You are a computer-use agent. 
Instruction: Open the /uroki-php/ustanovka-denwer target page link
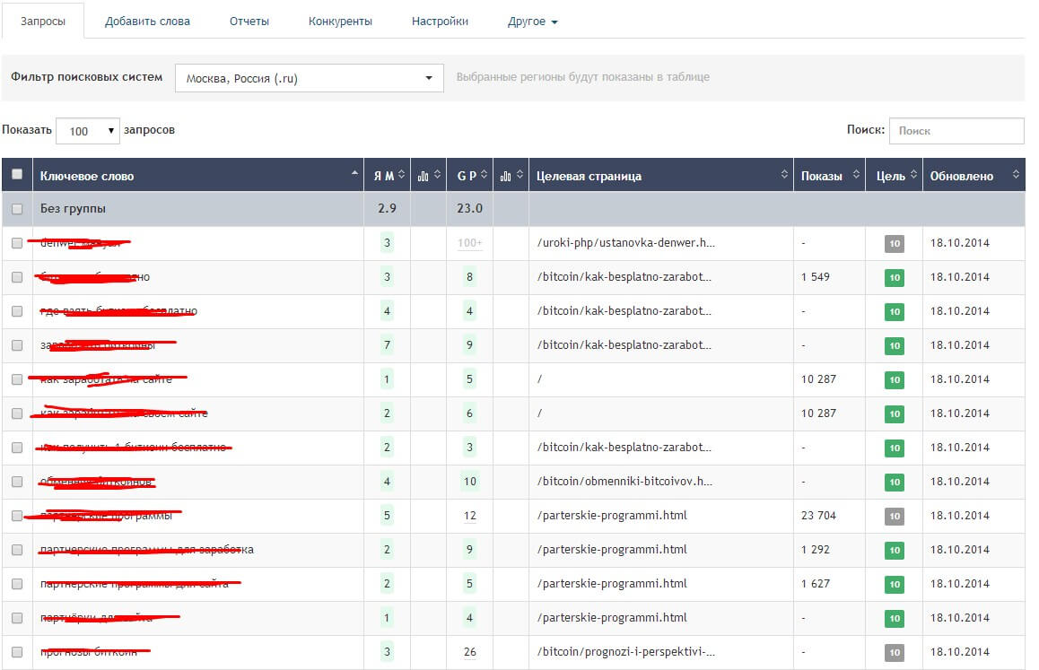point(625,243)
